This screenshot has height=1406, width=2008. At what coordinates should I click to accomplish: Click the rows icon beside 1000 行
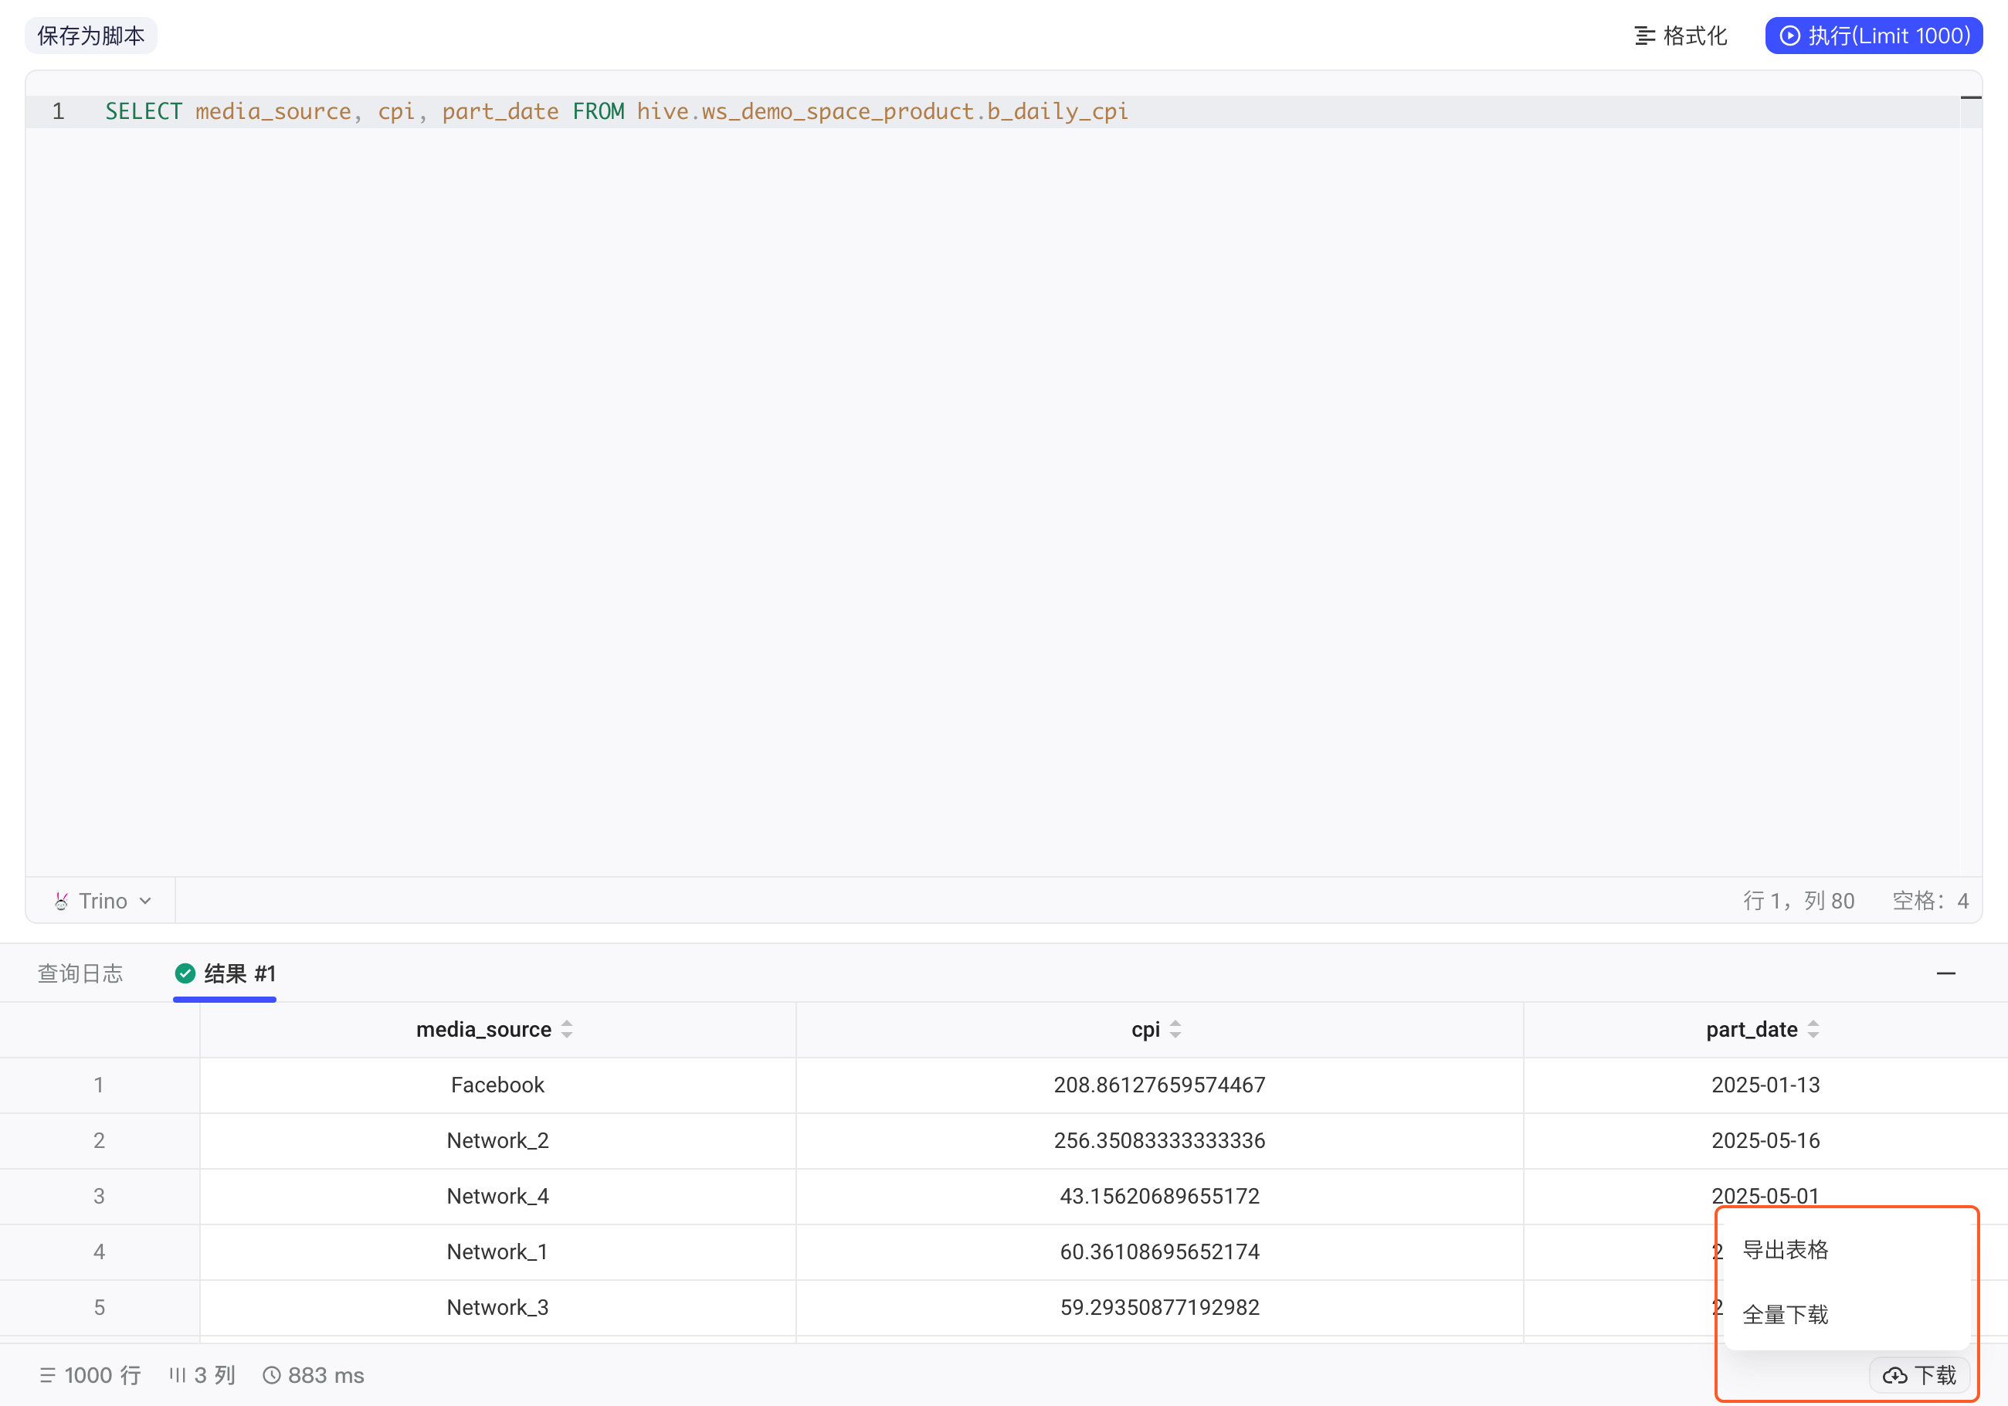47,1375
